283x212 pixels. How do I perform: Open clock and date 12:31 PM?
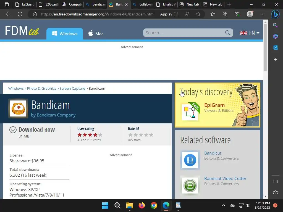pos(262,205)
